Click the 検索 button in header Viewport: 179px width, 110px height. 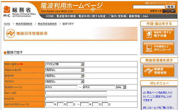[x=170, y=7]
